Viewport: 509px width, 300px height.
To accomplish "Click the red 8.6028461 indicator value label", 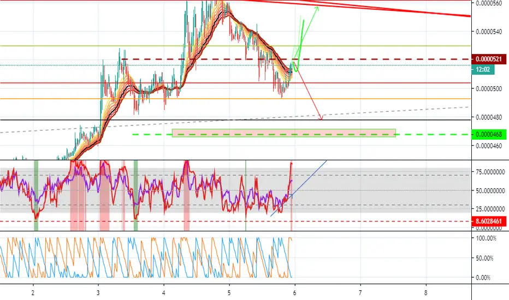I will coord(489,221).
